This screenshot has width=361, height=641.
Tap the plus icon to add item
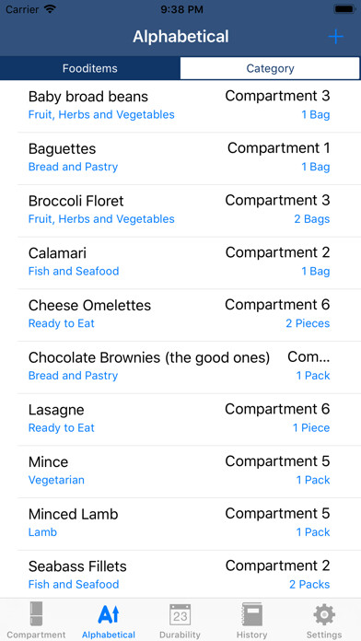335,37
